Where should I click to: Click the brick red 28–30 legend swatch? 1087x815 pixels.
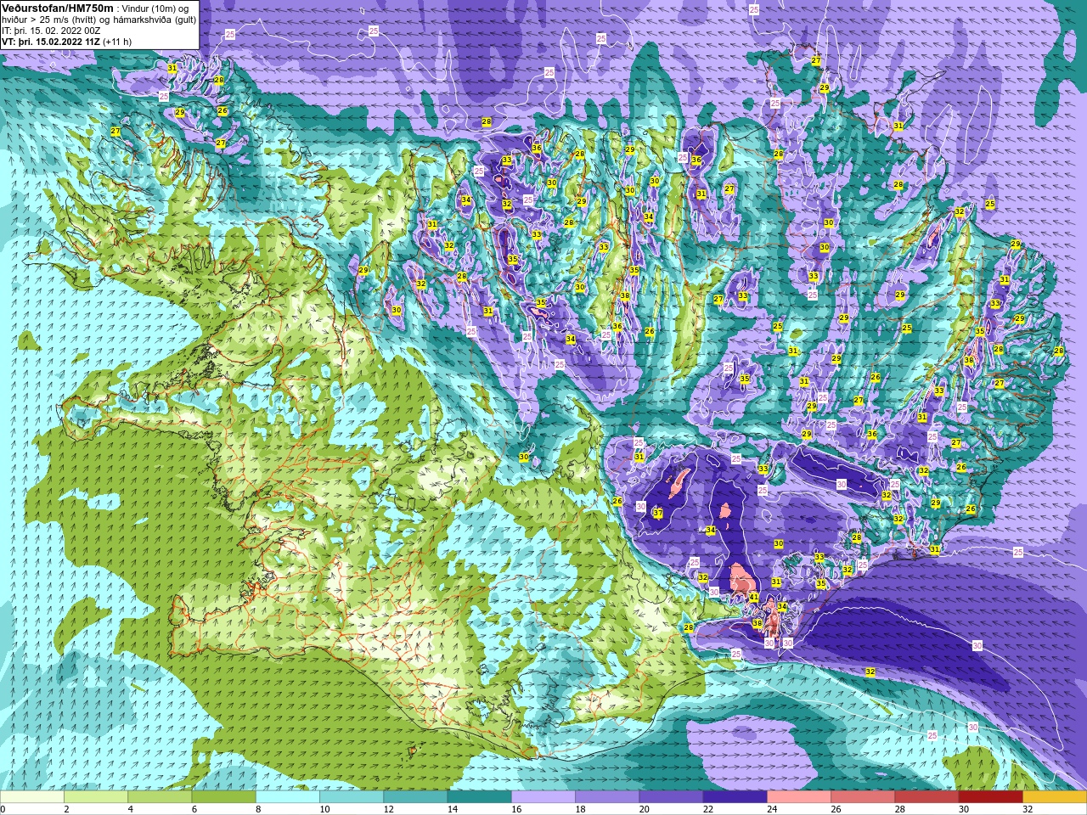pos(926,797)
